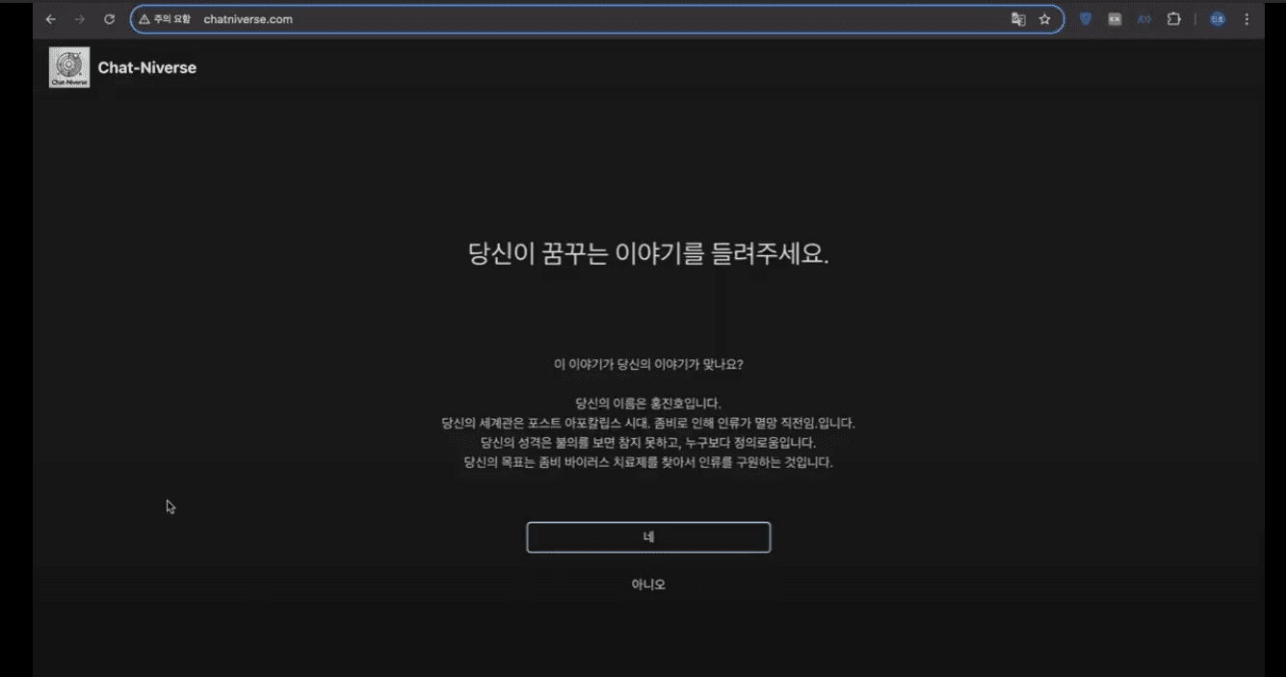Click the 주의 요함 warning label
1286x677 pixels.
click(172, 19)
